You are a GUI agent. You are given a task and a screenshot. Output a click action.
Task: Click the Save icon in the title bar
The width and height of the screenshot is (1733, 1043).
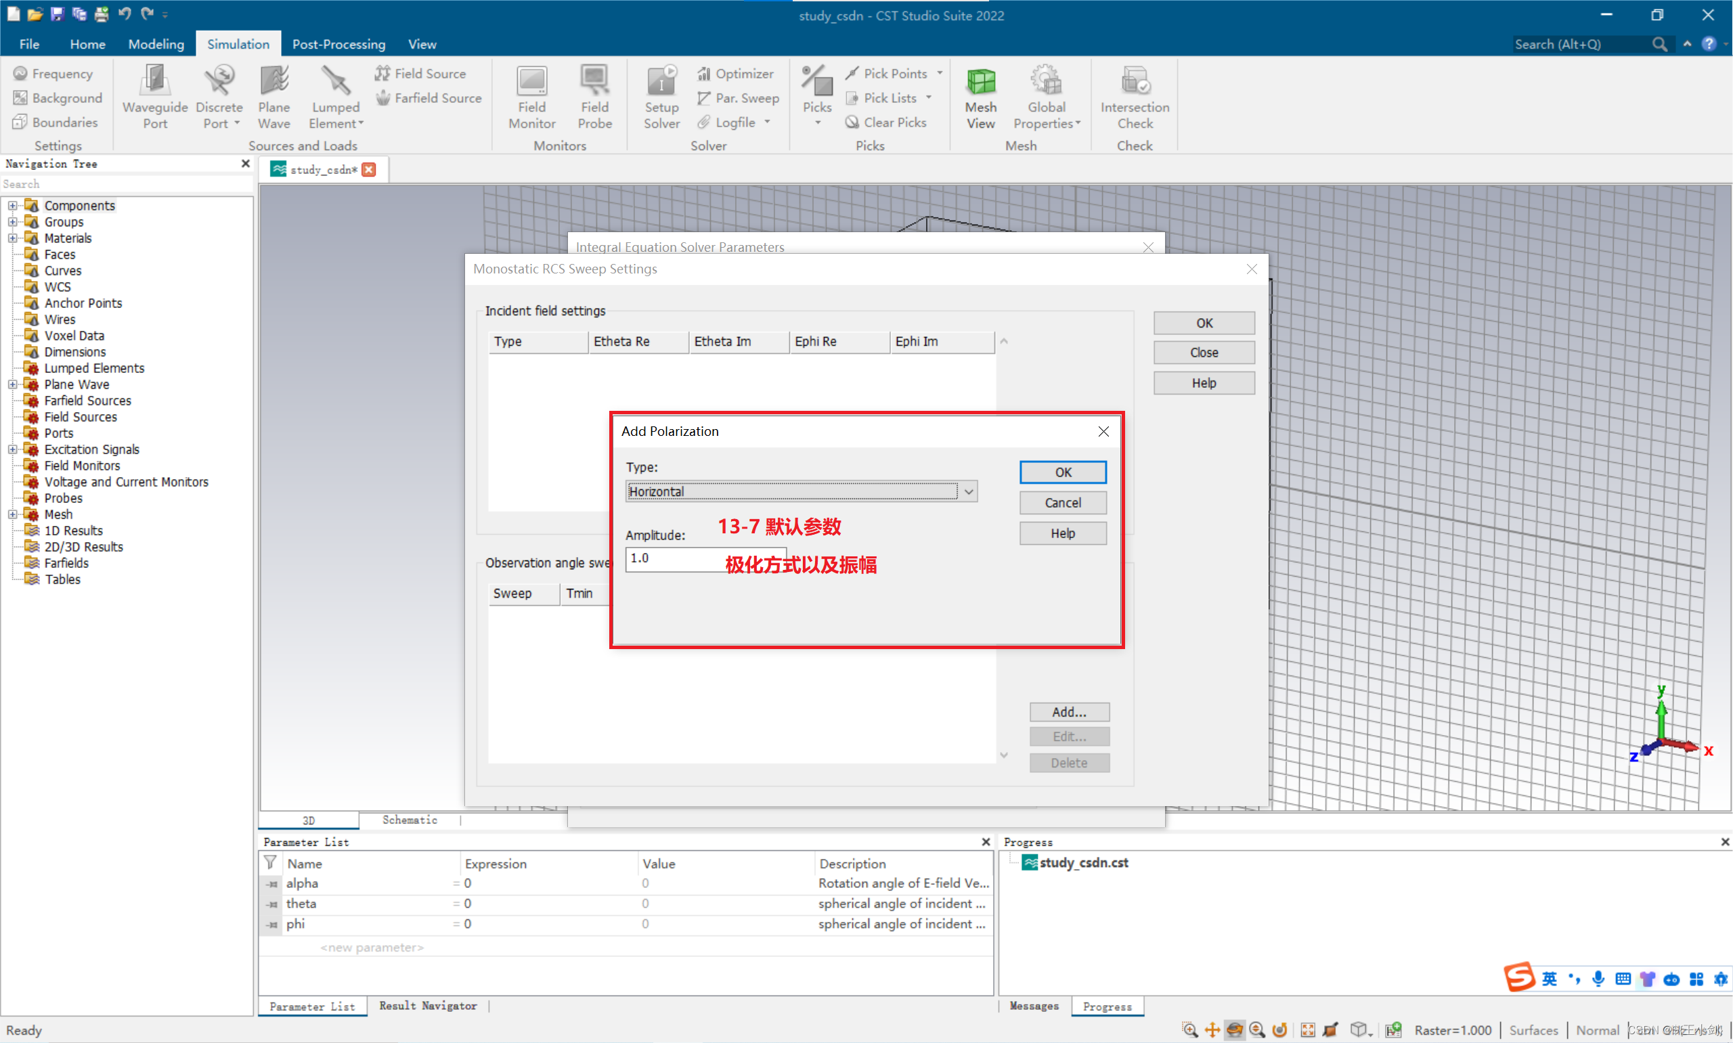[57, 14]
